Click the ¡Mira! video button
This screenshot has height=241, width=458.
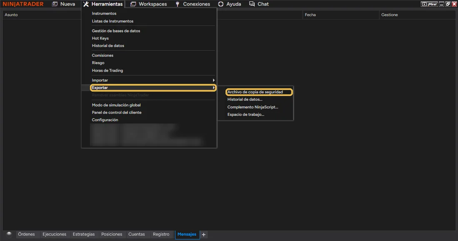click(x=429, y=4)
